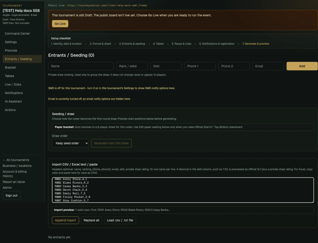Click the Sign out button
This screenshot has width=318, height=243.
pyautogui.click(x=11, y=195)
